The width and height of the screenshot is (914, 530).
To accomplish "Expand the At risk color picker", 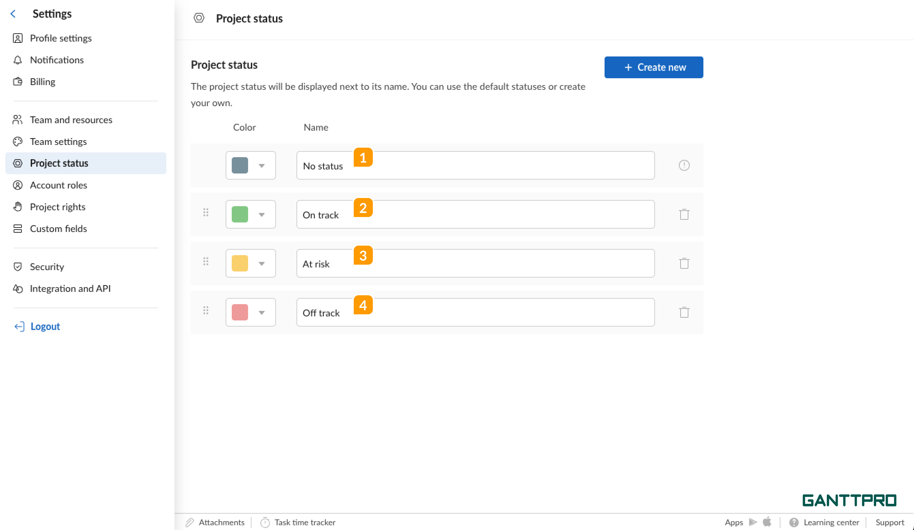I will [x=262, y=263].
